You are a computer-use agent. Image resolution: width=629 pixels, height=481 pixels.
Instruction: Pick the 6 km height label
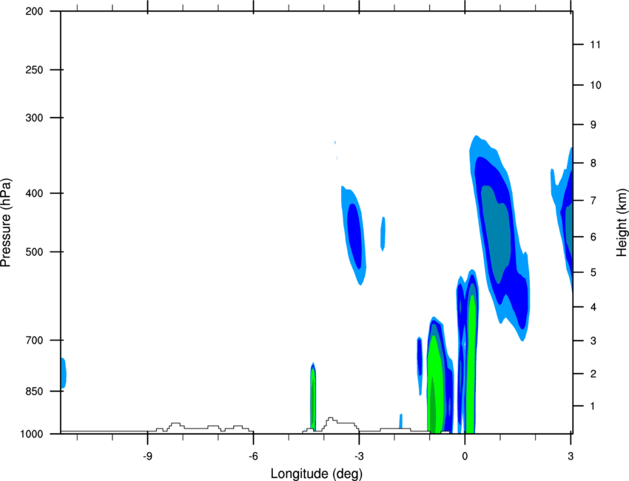point(593,237)
